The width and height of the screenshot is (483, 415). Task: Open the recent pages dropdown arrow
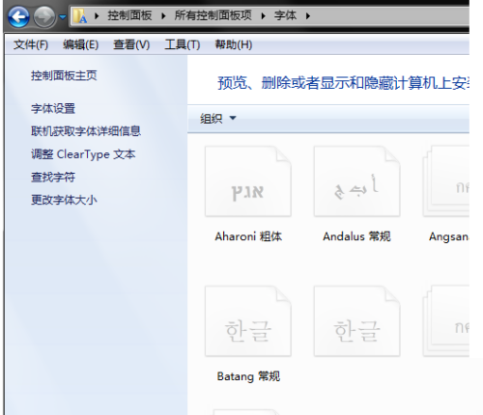63,16
